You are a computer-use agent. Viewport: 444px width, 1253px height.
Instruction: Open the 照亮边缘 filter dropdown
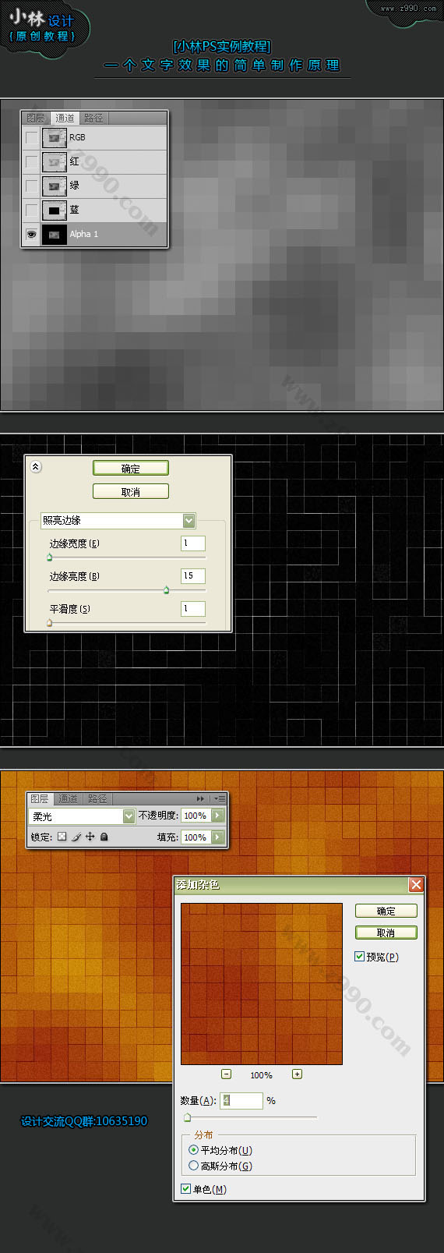click(189, 520)
